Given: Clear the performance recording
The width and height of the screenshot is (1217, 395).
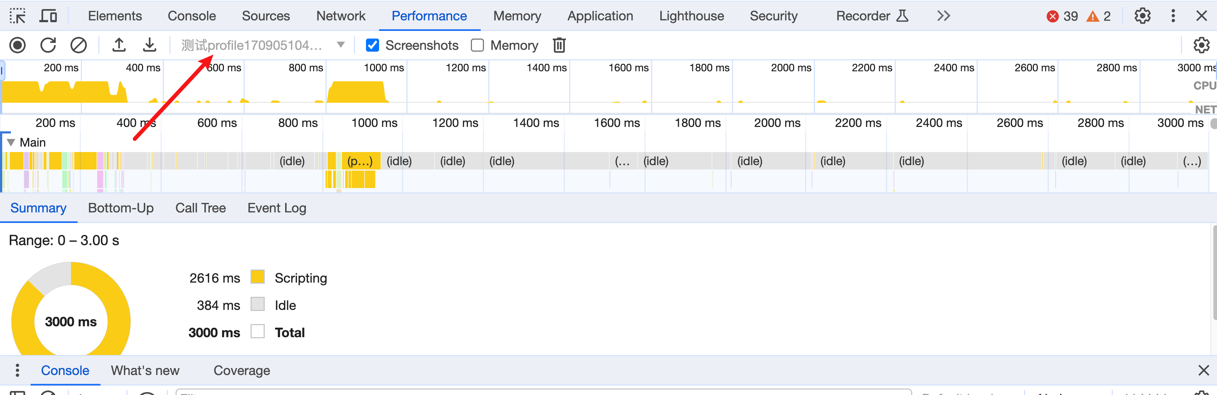Looking at the screenshot, I should pyautogui.click(x=78, y=45).
